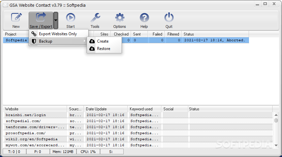This screenshot has width=282, height=157.
Task: Sort by the Checked column header
Action: (121, 34)
